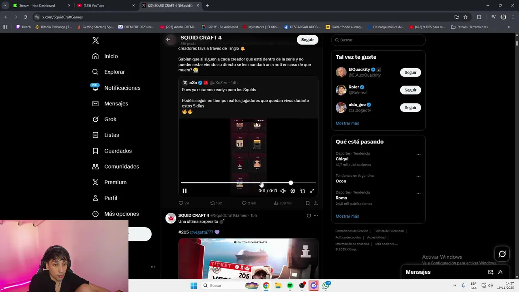This screenshot has height=292, width=519.
Task: Bookmark this page with the star icon
Action: pyautogui.click(x=465, y=17)
